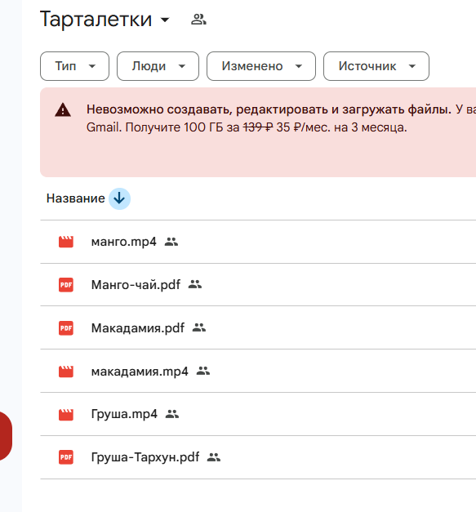This screenshot has height=512, width=476.
Task: Open the Тип filter dropdown
Action: pos(74,66)
